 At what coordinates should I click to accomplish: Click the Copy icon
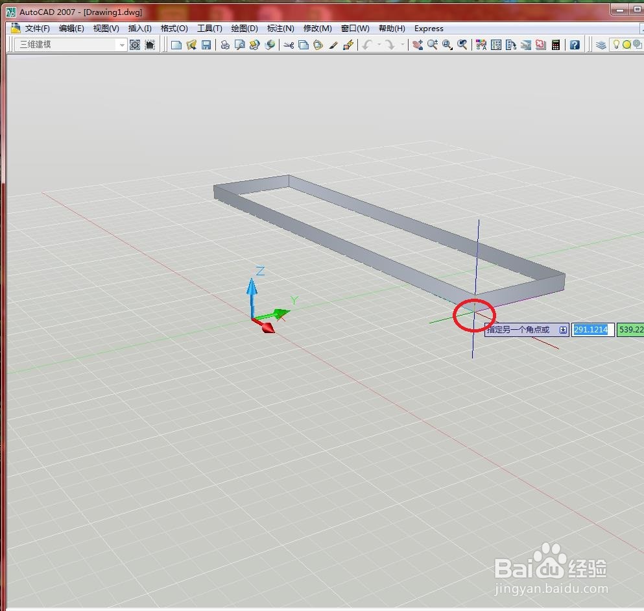pyautogui.click(x=304, y=45)
